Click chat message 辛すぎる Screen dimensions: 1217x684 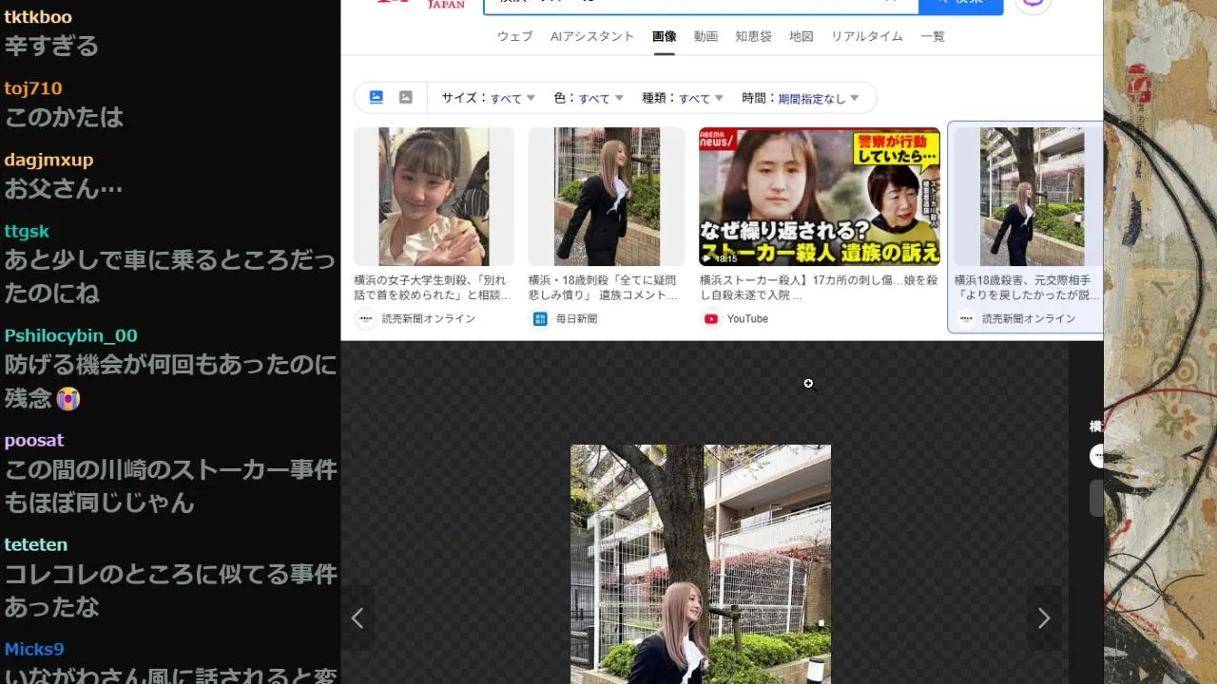coord(51,46)
